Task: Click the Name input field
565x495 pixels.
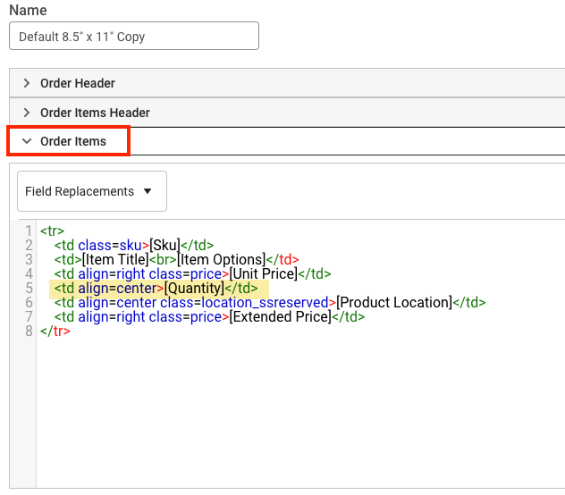Action: tap(134, 36)
